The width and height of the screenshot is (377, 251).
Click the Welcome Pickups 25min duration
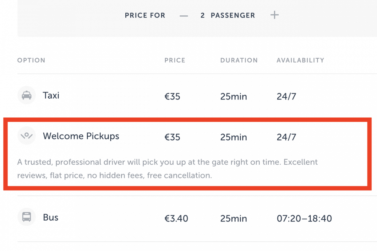(233, 137)
